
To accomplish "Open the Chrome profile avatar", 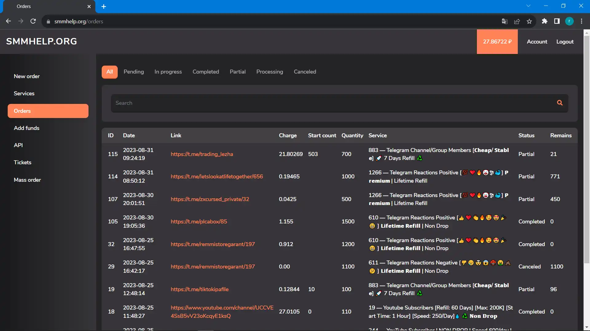I will pos(569,21).
